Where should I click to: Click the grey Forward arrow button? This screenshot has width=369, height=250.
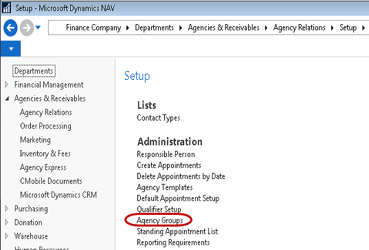[27, 28]
